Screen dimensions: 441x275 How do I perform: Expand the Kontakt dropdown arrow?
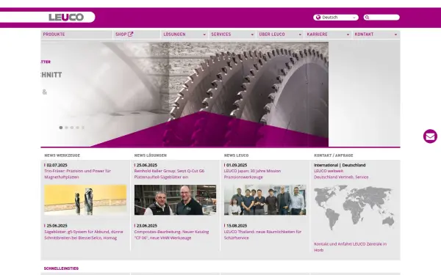pyautogui.click(x=395, y=34)
